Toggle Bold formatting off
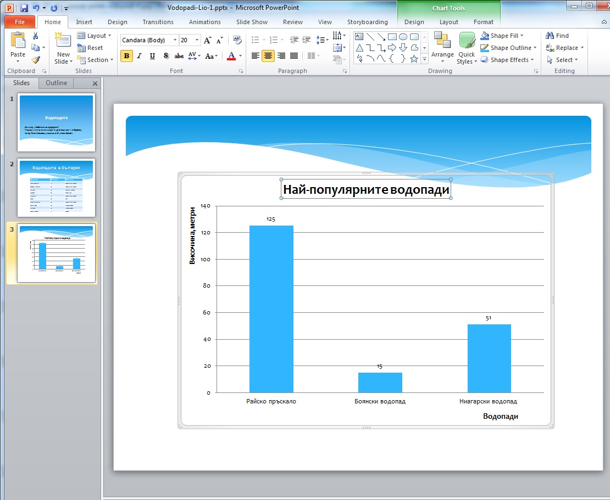This screenshot has height=500, width=610. 127,56
